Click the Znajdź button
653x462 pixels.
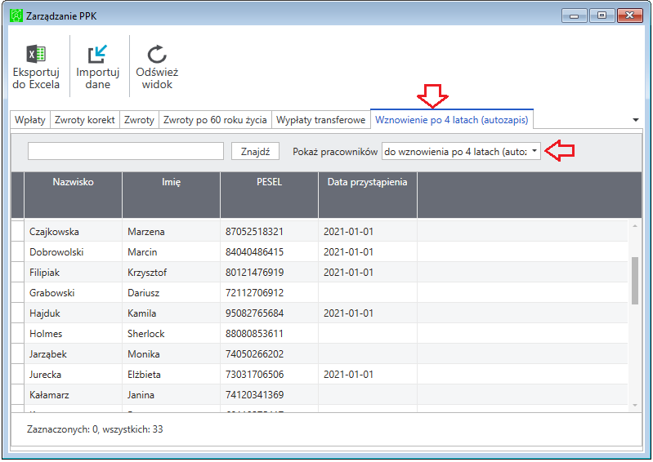[x=255, y=151]
